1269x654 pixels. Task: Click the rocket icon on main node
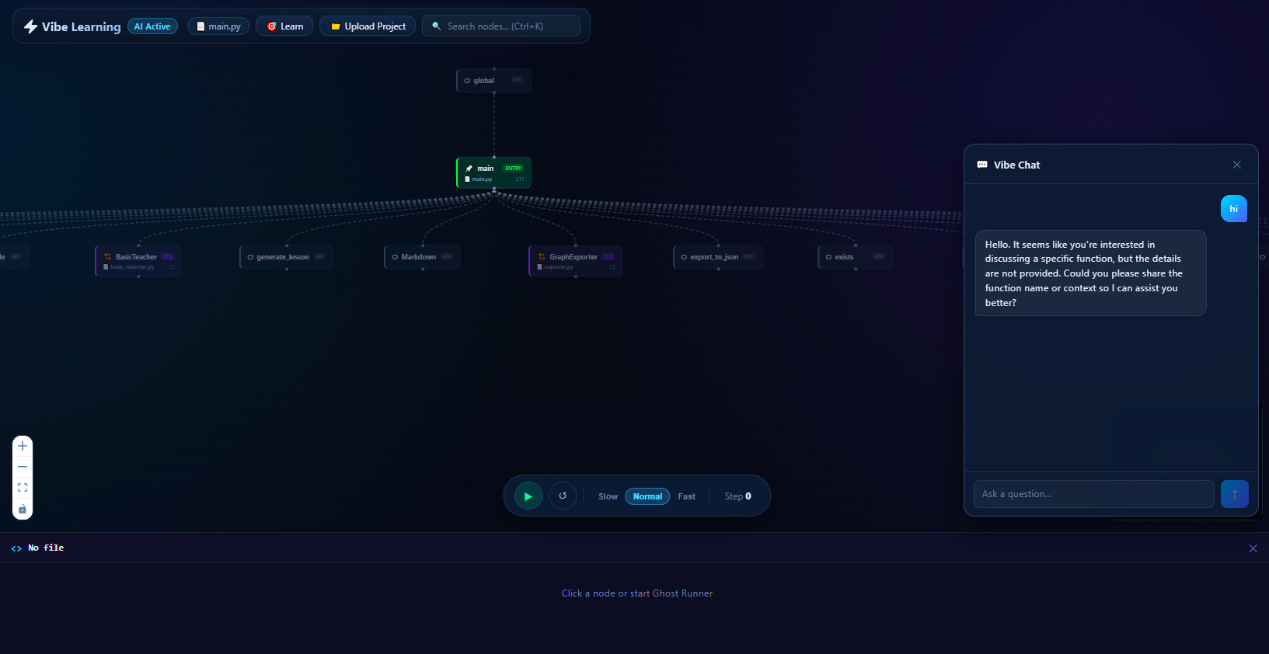(469, 168)
